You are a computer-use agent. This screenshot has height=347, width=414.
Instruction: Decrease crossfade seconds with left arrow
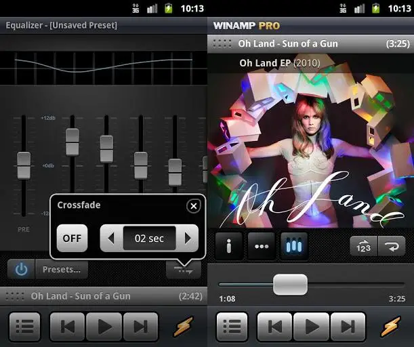(x=111, y=238)
